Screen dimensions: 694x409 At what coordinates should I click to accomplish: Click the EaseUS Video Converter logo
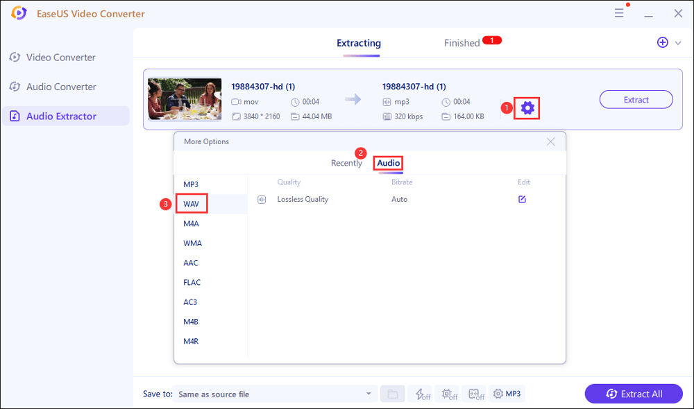(x=19, y=13)
